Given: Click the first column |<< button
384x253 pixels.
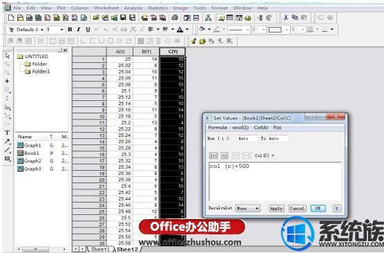Looking at the screenshot, I should pos(214,156).
